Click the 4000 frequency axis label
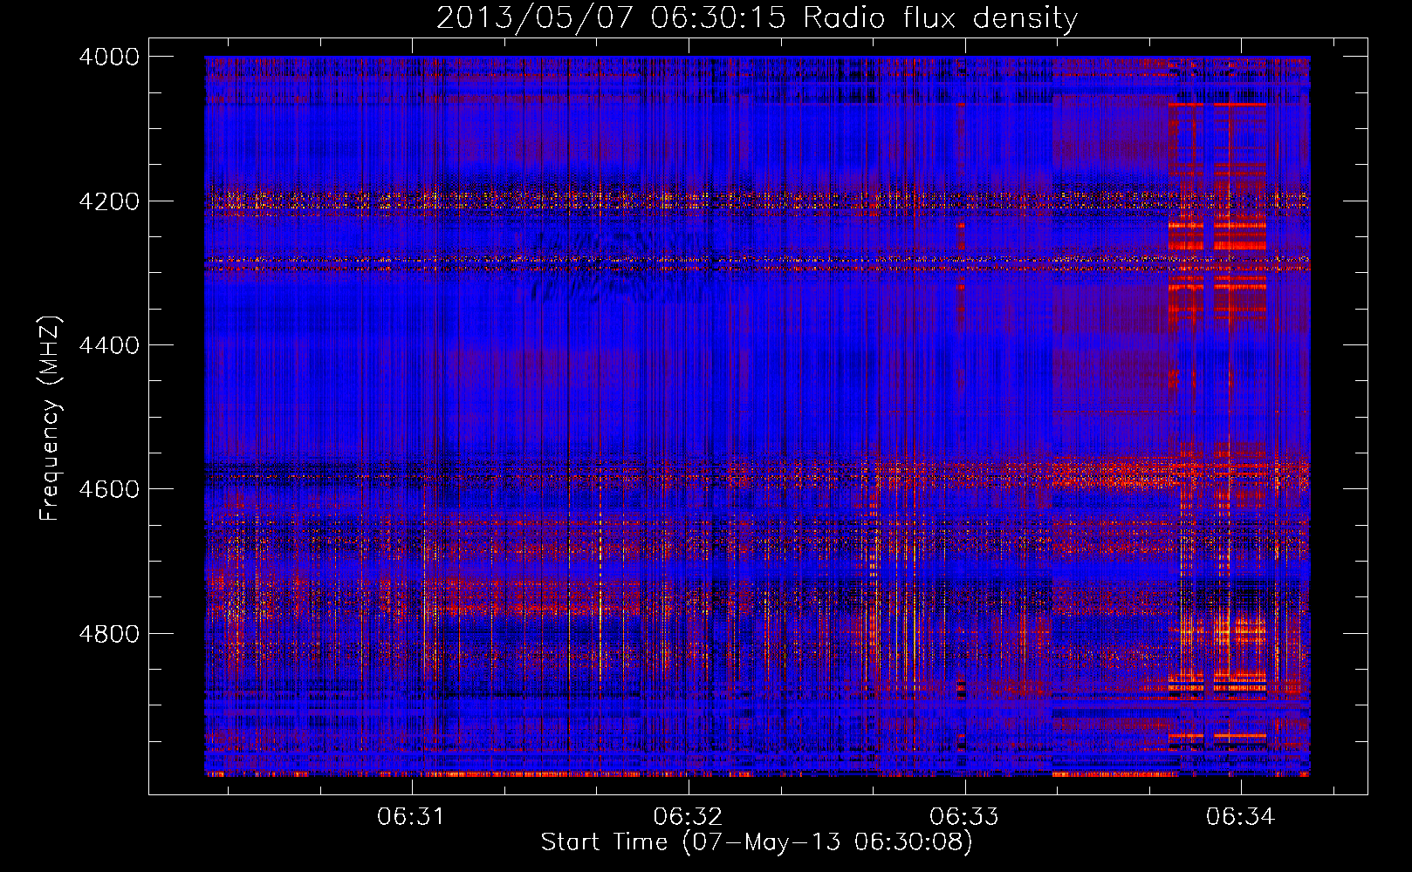 point(109,57)
